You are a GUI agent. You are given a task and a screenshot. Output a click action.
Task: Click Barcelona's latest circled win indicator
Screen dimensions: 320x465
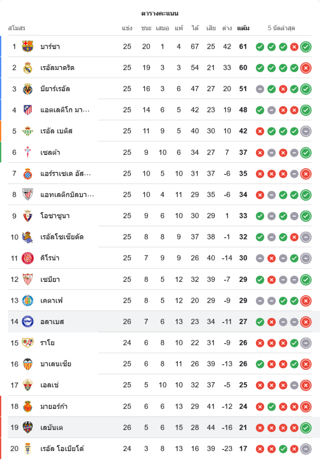tap(306, 46)
